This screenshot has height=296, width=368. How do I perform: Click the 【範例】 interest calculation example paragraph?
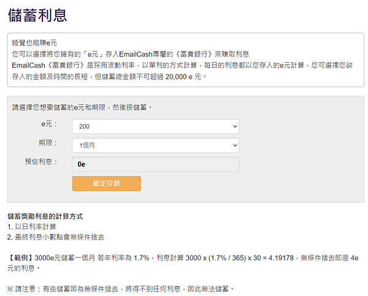[183, 263]
